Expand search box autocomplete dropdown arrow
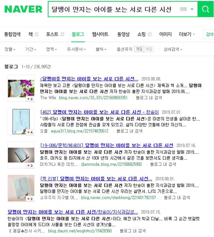214x237 pixels. tap(192, 9)
